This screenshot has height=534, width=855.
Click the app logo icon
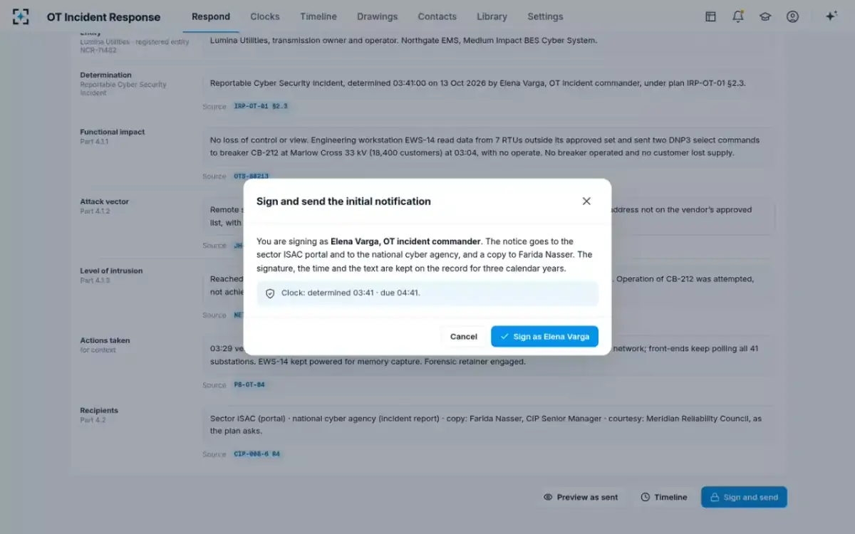coord(21,16)
